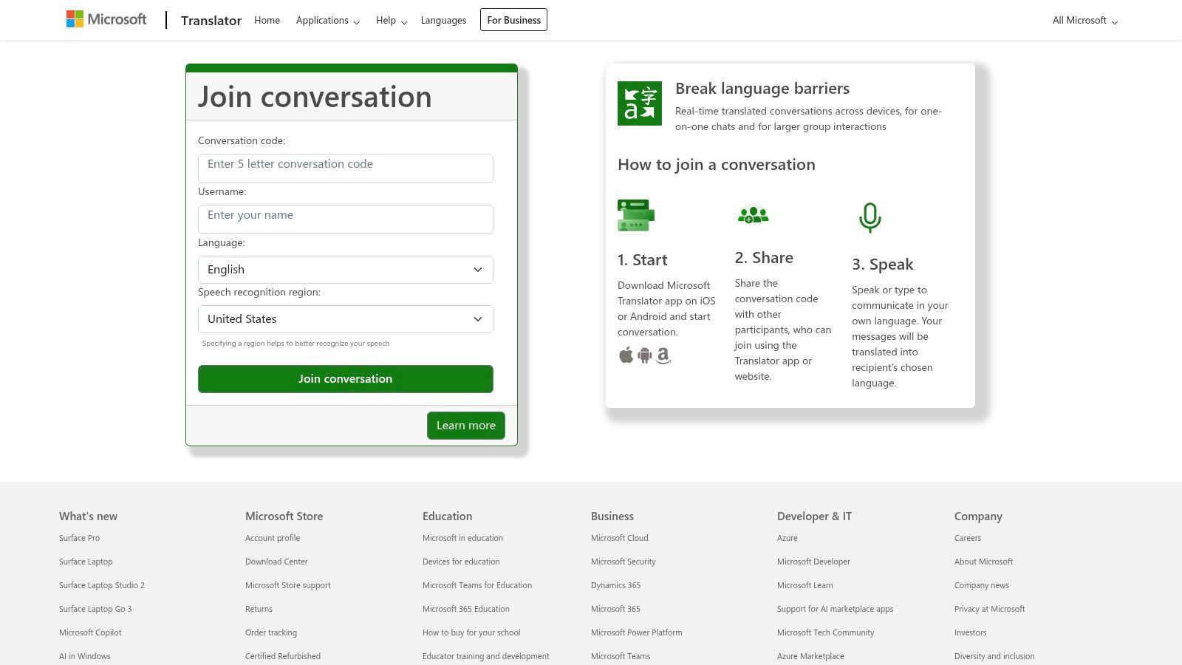Click the For Business button
1182x665 pixels.
pyautogui.click(x=513, y=20)
